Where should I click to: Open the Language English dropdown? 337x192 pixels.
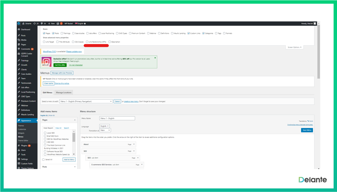(x=104, y=126)
